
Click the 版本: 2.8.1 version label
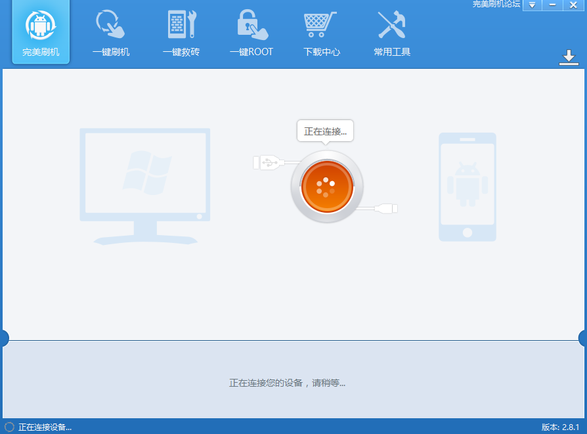coord(560,427)
